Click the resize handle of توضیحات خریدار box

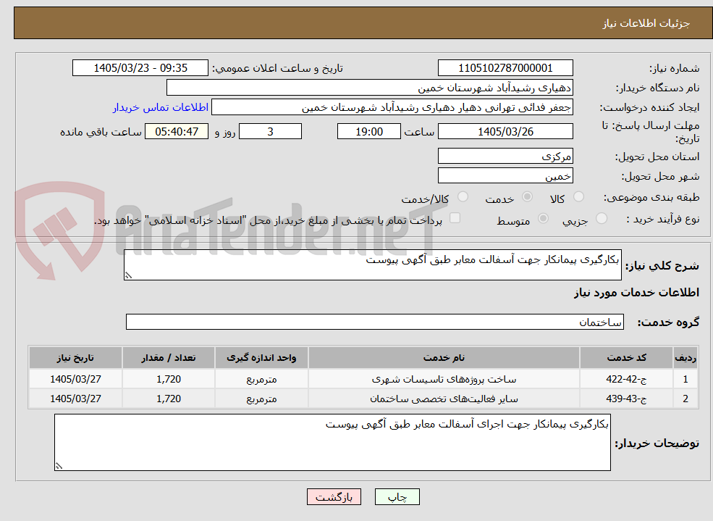pyautogui.click(x=59, y=466)
